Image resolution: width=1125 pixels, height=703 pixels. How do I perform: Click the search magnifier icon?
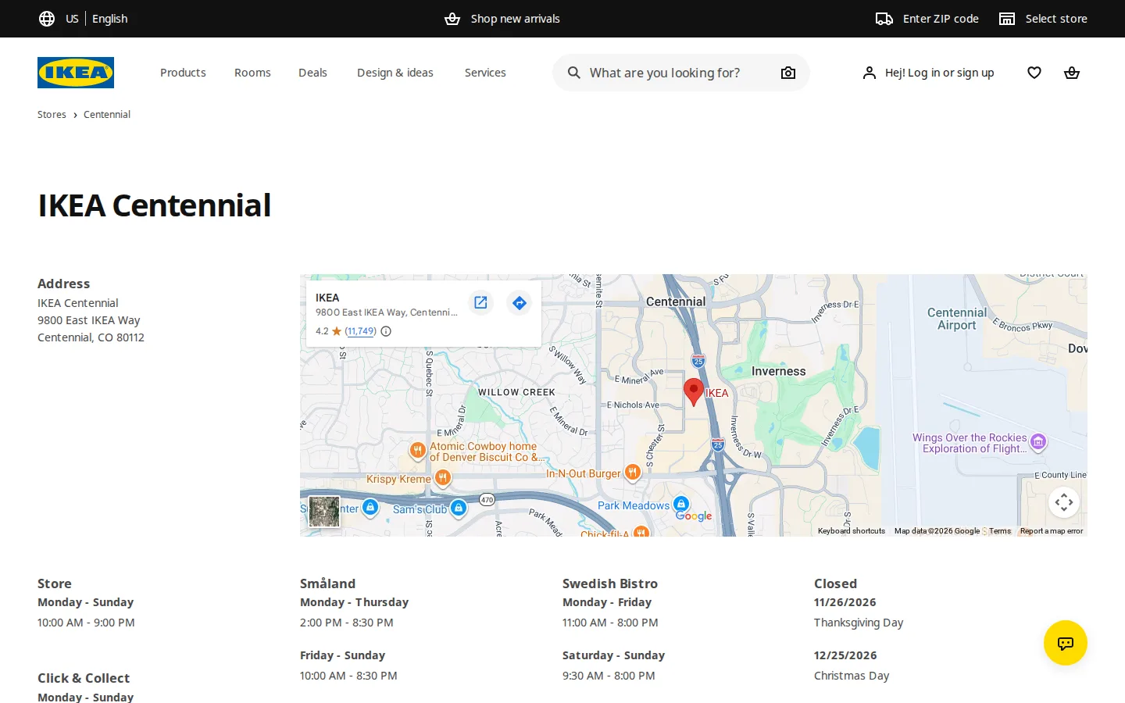click(574, 73)
